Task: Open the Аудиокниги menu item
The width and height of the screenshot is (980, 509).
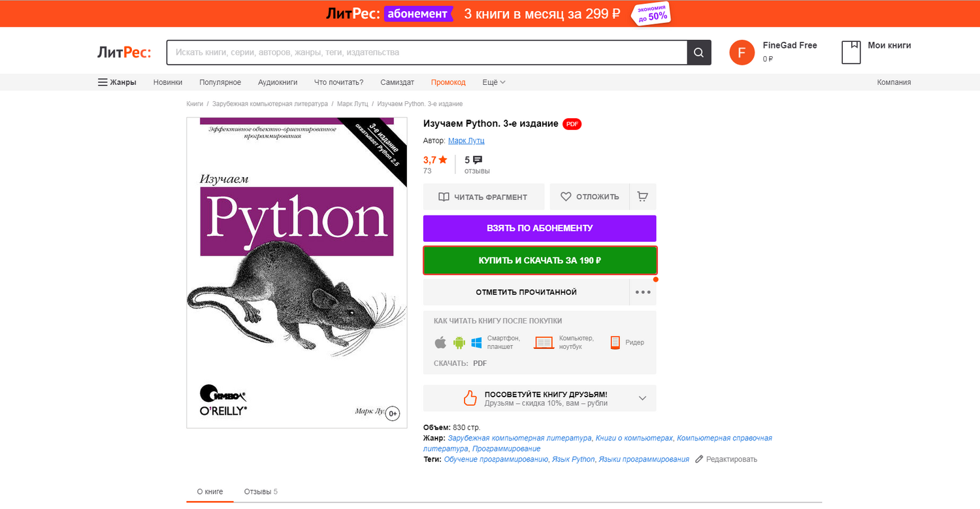Action: (x=278, y=82)
